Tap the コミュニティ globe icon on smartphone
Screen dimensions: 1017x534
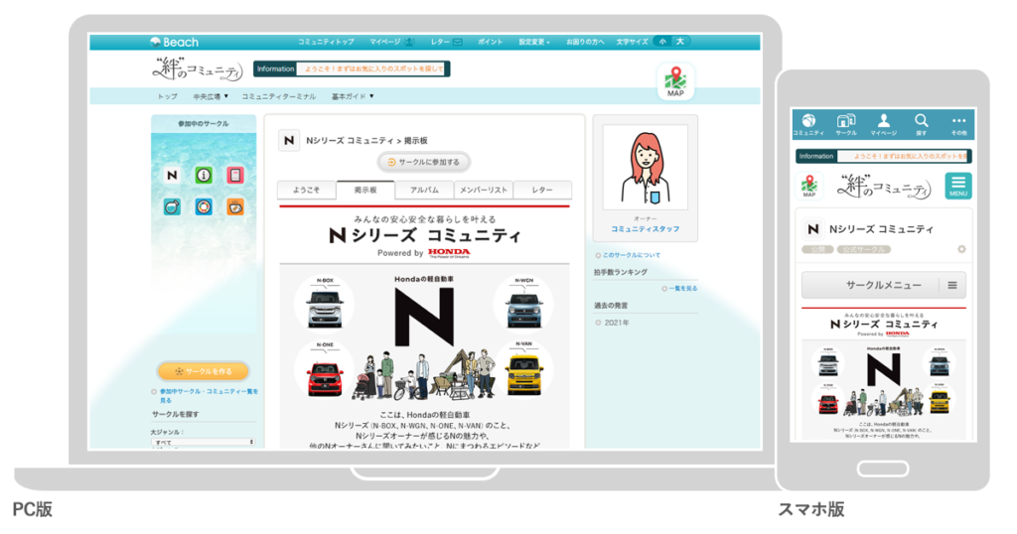(x=808, y=124)
